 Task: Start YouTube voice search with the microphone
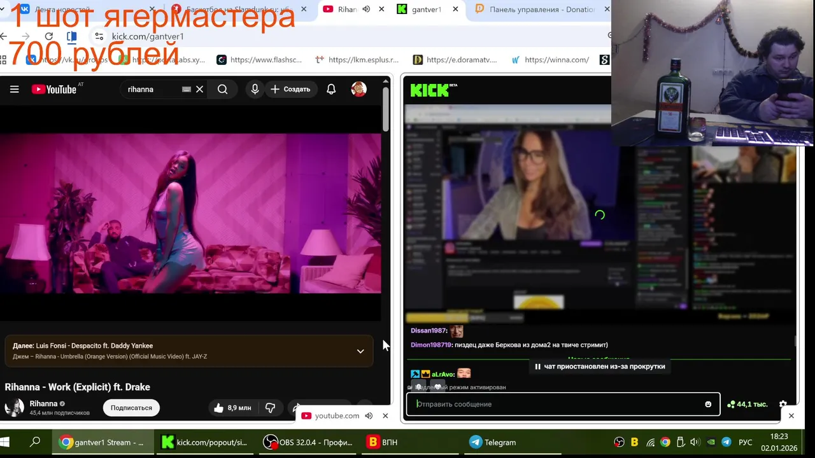255,90
